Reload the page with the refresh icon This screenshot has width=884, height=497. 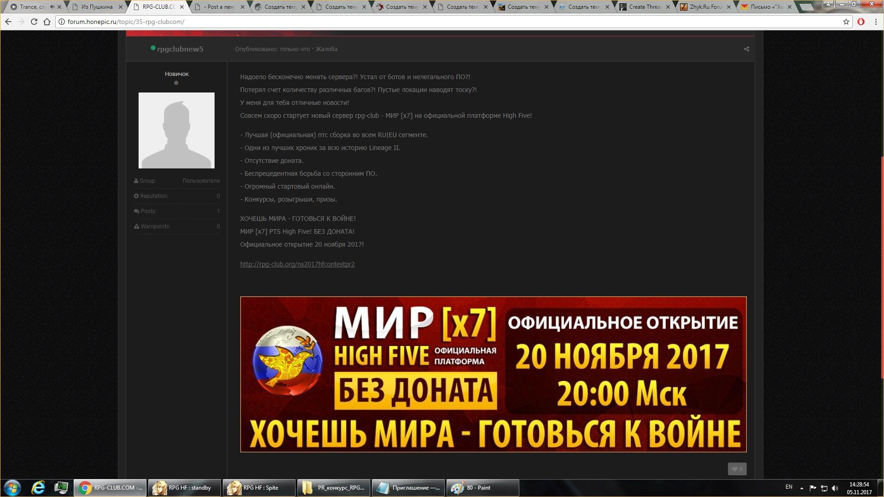[x=34, y=22]
